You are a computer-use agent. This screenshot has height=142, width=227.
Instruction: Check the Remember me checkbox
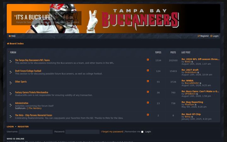(142, 132)
